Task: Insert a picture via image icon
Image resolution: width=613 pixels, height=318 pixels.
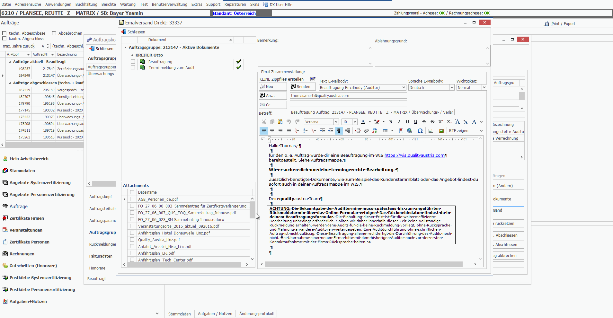Action: 431,131
